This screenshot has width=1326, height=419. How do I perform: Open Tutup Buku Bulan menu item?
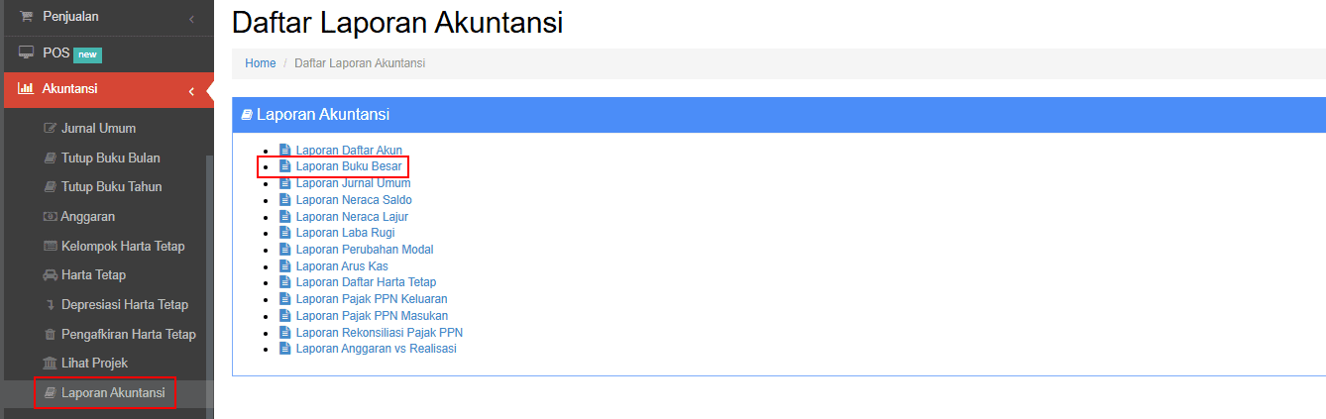(110, 158)
